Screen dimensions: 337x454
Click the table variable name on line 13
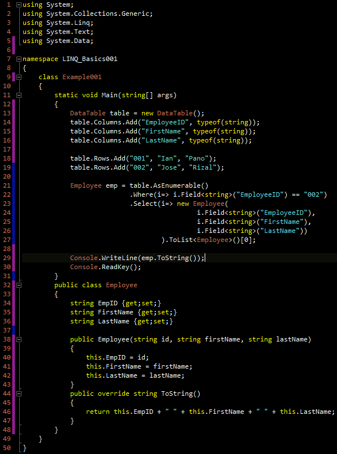point(119,113)
